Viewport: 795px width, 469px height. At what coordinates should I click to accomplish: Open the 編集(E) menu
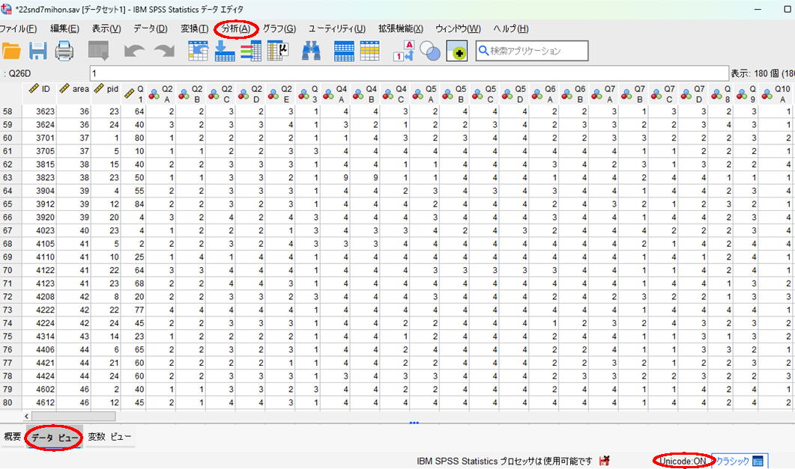[64, 29]
